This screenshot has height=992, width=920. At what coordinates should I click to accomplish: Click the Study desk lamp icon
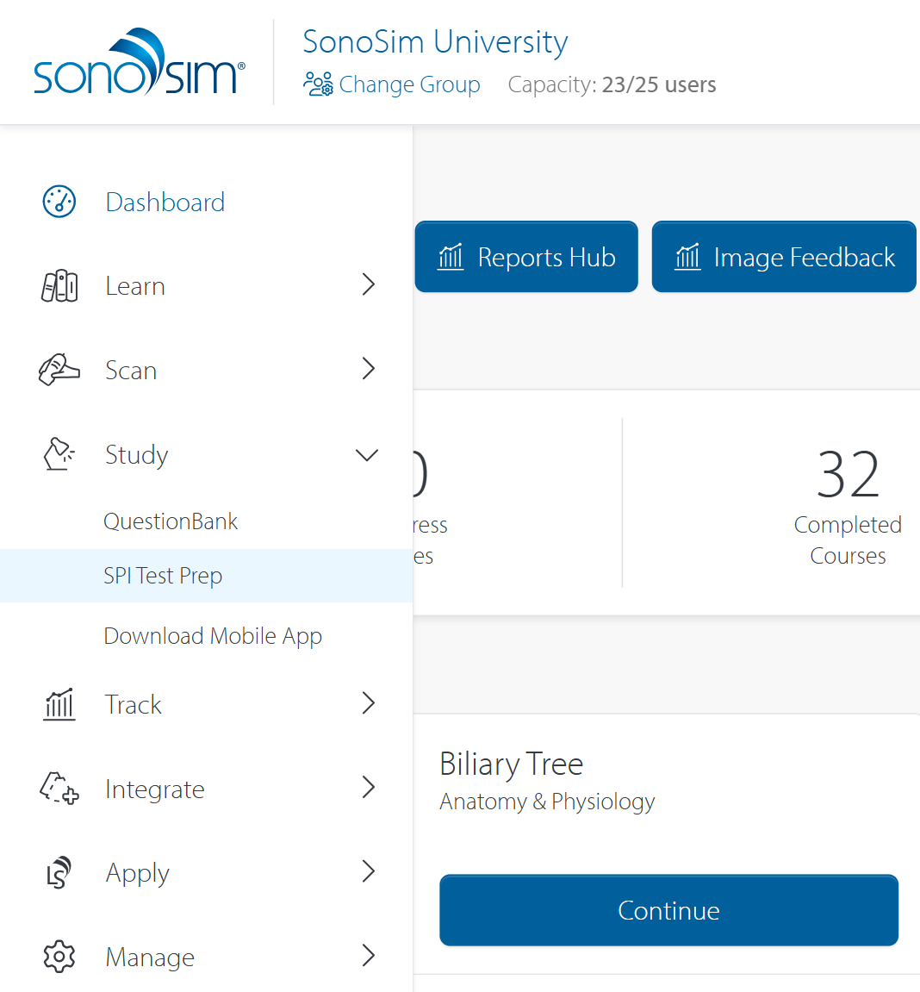(59, 454)
